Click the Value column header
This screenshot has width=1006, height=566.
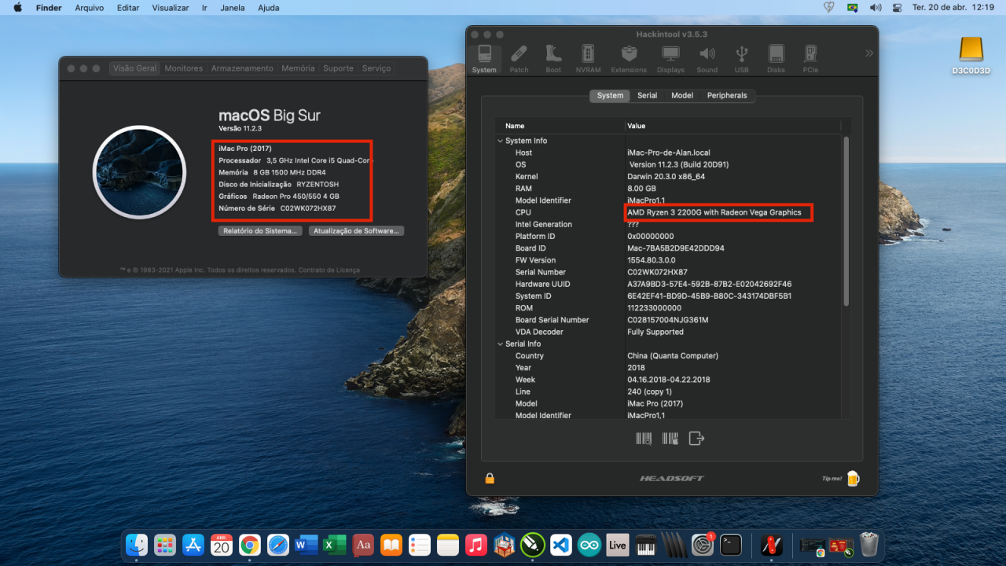coord(732,126)
